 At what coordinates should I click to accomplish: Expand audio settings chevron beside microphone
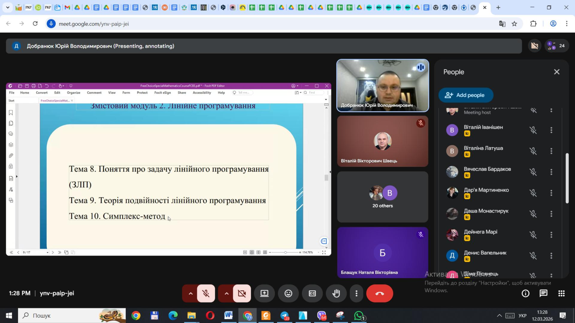(x=190, y=294)
